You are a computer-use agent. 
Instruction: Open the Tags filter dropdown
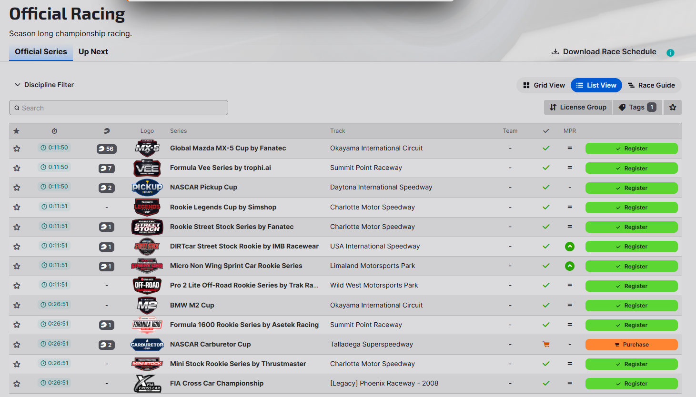pos(637,108)
